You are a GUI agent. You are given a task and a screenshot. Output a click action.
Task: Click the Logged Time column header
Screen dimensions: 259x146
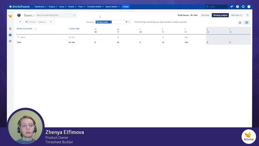pos(74,29)
